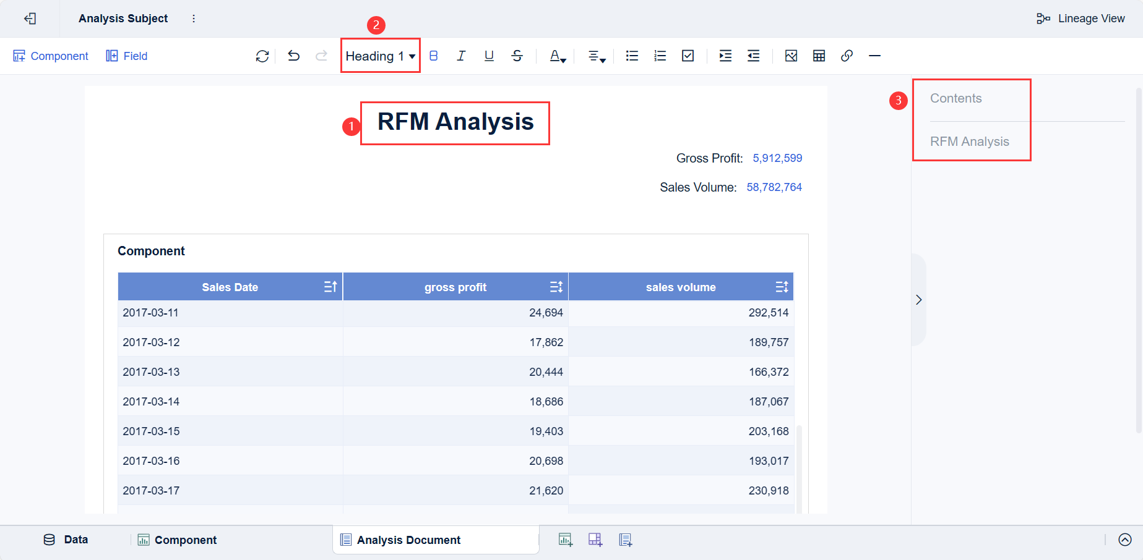Insert a checkbox task list
1143x560 pixels.
[688, 56]
